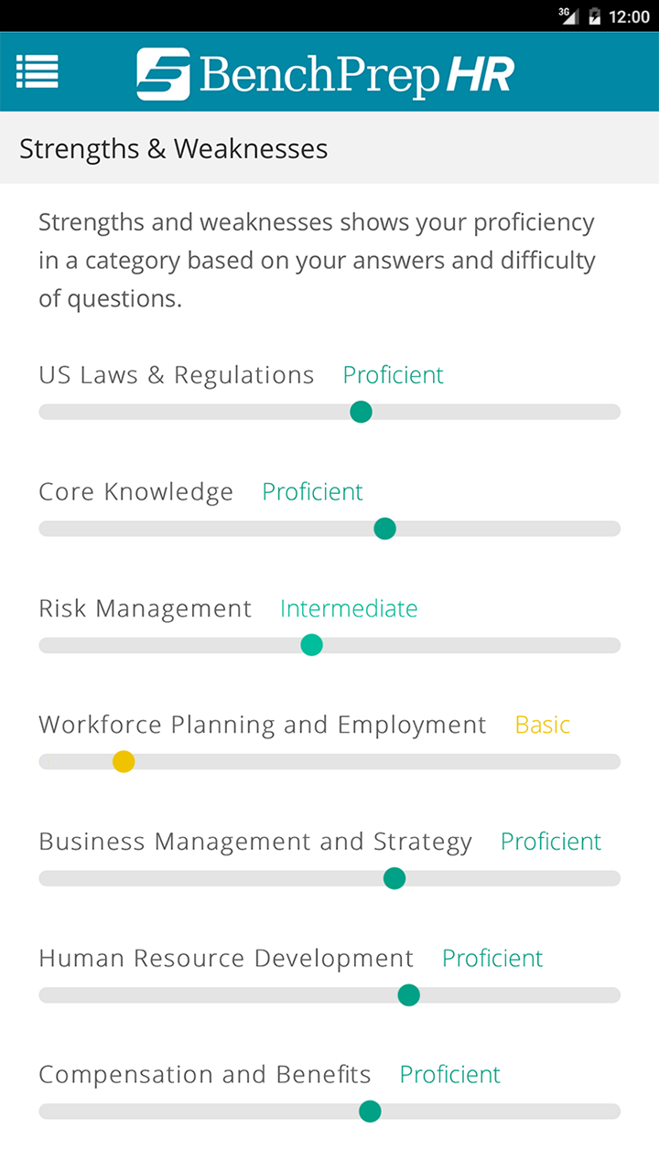This screenshot has height=1171, width=659.
Task: Tap the BenchPrep HR logo
Action: click(326, 73)
